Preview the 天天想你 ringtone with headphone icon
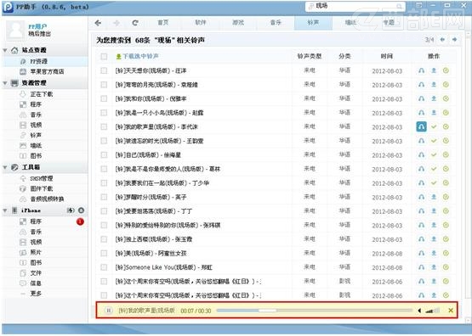This screenshot has height=336, width=472. tap(422, 70)
